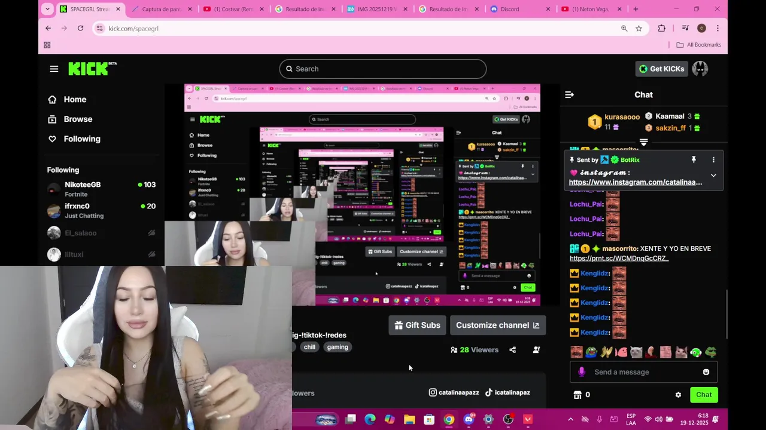This screenshot has width=766, height=430.
Task: Open the instagram.com/catalinaa link in pinned message
Action: click(635, 182)
